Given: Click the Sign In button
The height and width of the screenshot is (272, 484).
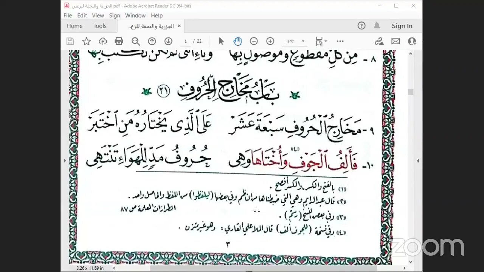Looking at the screenshot, I should [x=402, y=26].
